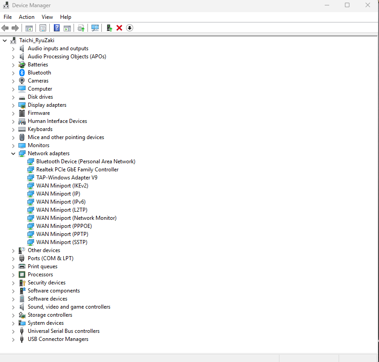This screenshot has height=362, width=379.
Task: Select the Taichi_RyuZaki computer name
Action: 37,40
